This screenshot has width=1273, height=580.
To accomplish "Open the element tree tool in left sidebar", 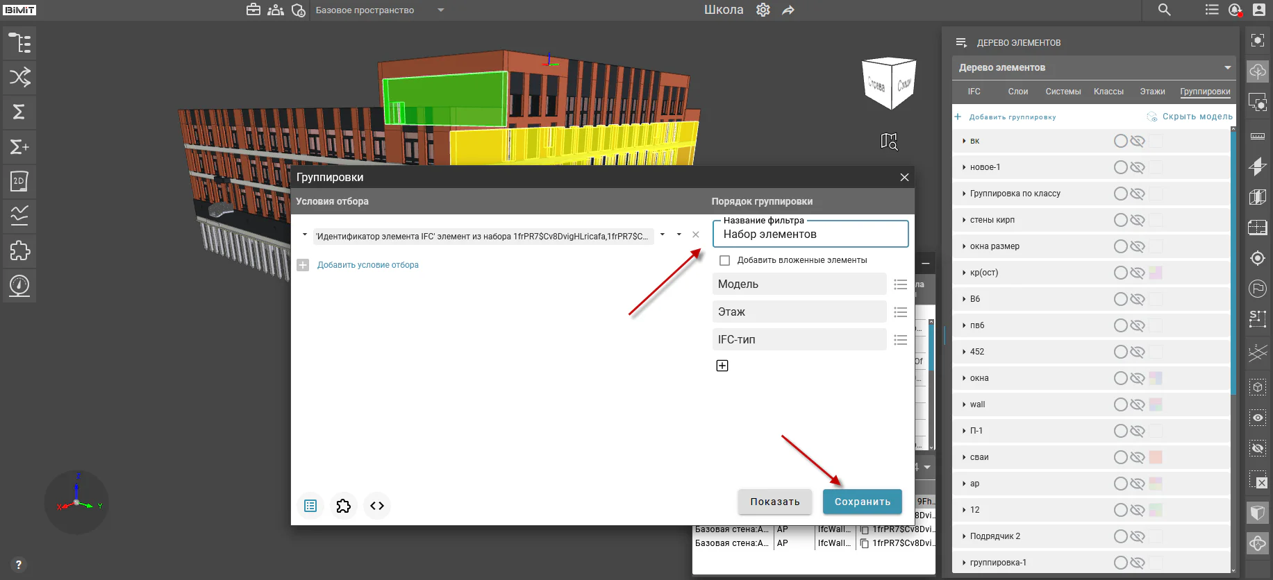I will click(x=19, y=43).
